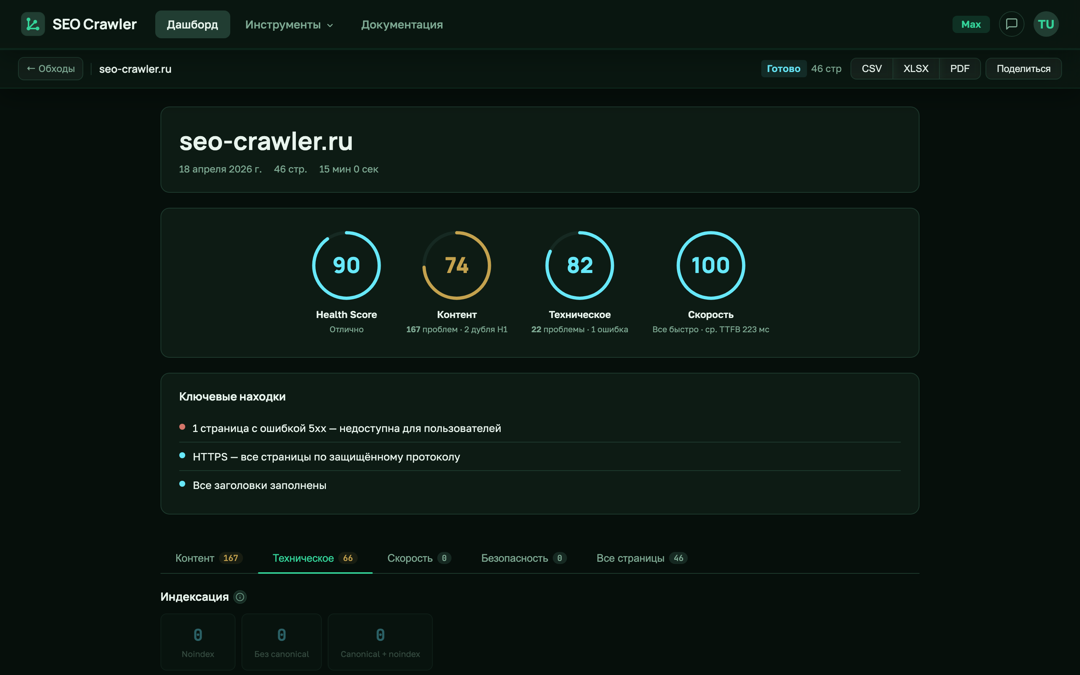This screenshot has height=675, width=1080.
Task: Expand the Инструменты dropdown chevron
Action: (330, 25)
